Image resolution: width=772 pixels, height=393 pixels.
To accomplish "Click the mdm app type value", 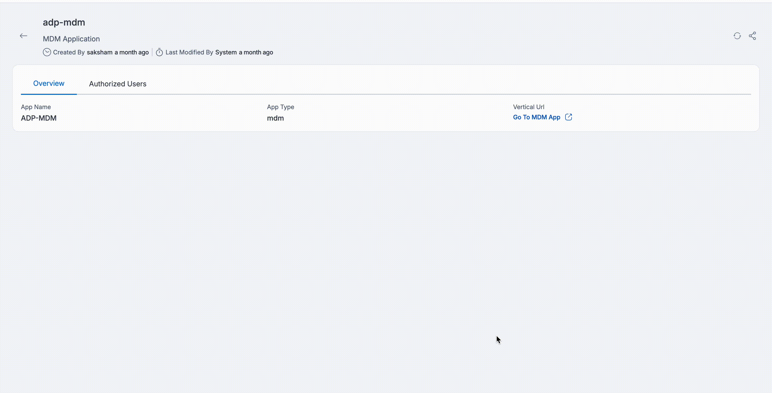I will 275,118.
